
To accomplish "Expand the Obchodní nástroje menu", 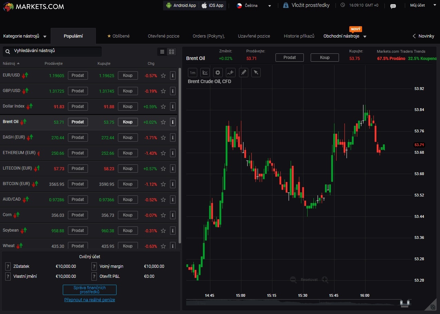I will [x=345, y=36].
